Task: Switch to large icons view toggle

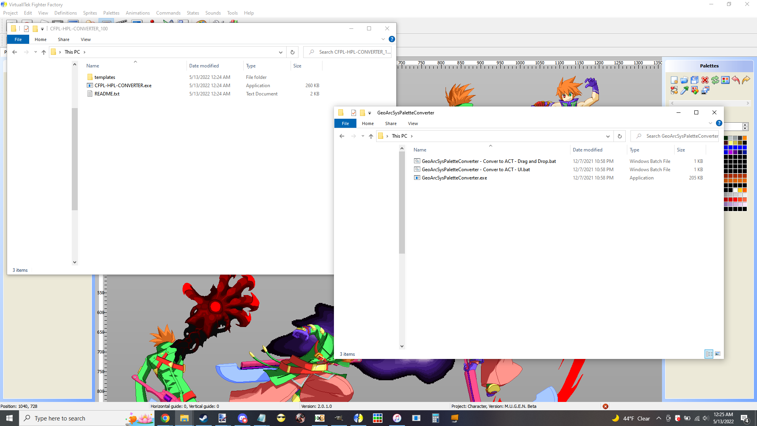Action: (x=718, y=354)
